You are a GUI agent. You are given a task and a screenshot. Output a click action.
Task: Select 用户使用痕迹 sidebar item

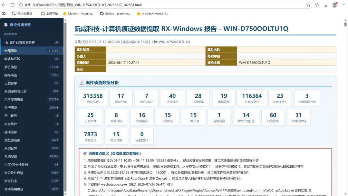pos(32,100)
